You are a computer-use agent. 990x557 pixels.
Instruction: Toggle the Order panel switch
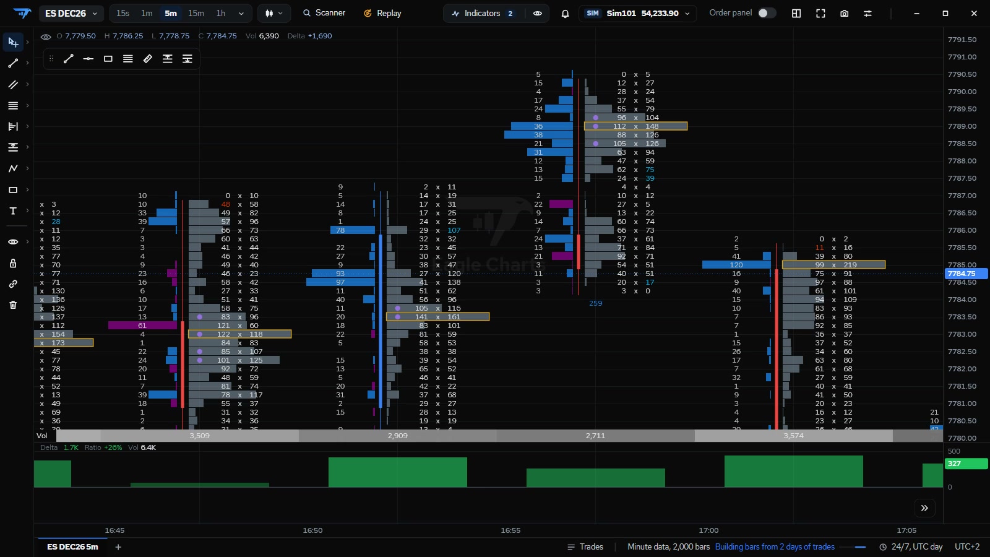[767, 13]
